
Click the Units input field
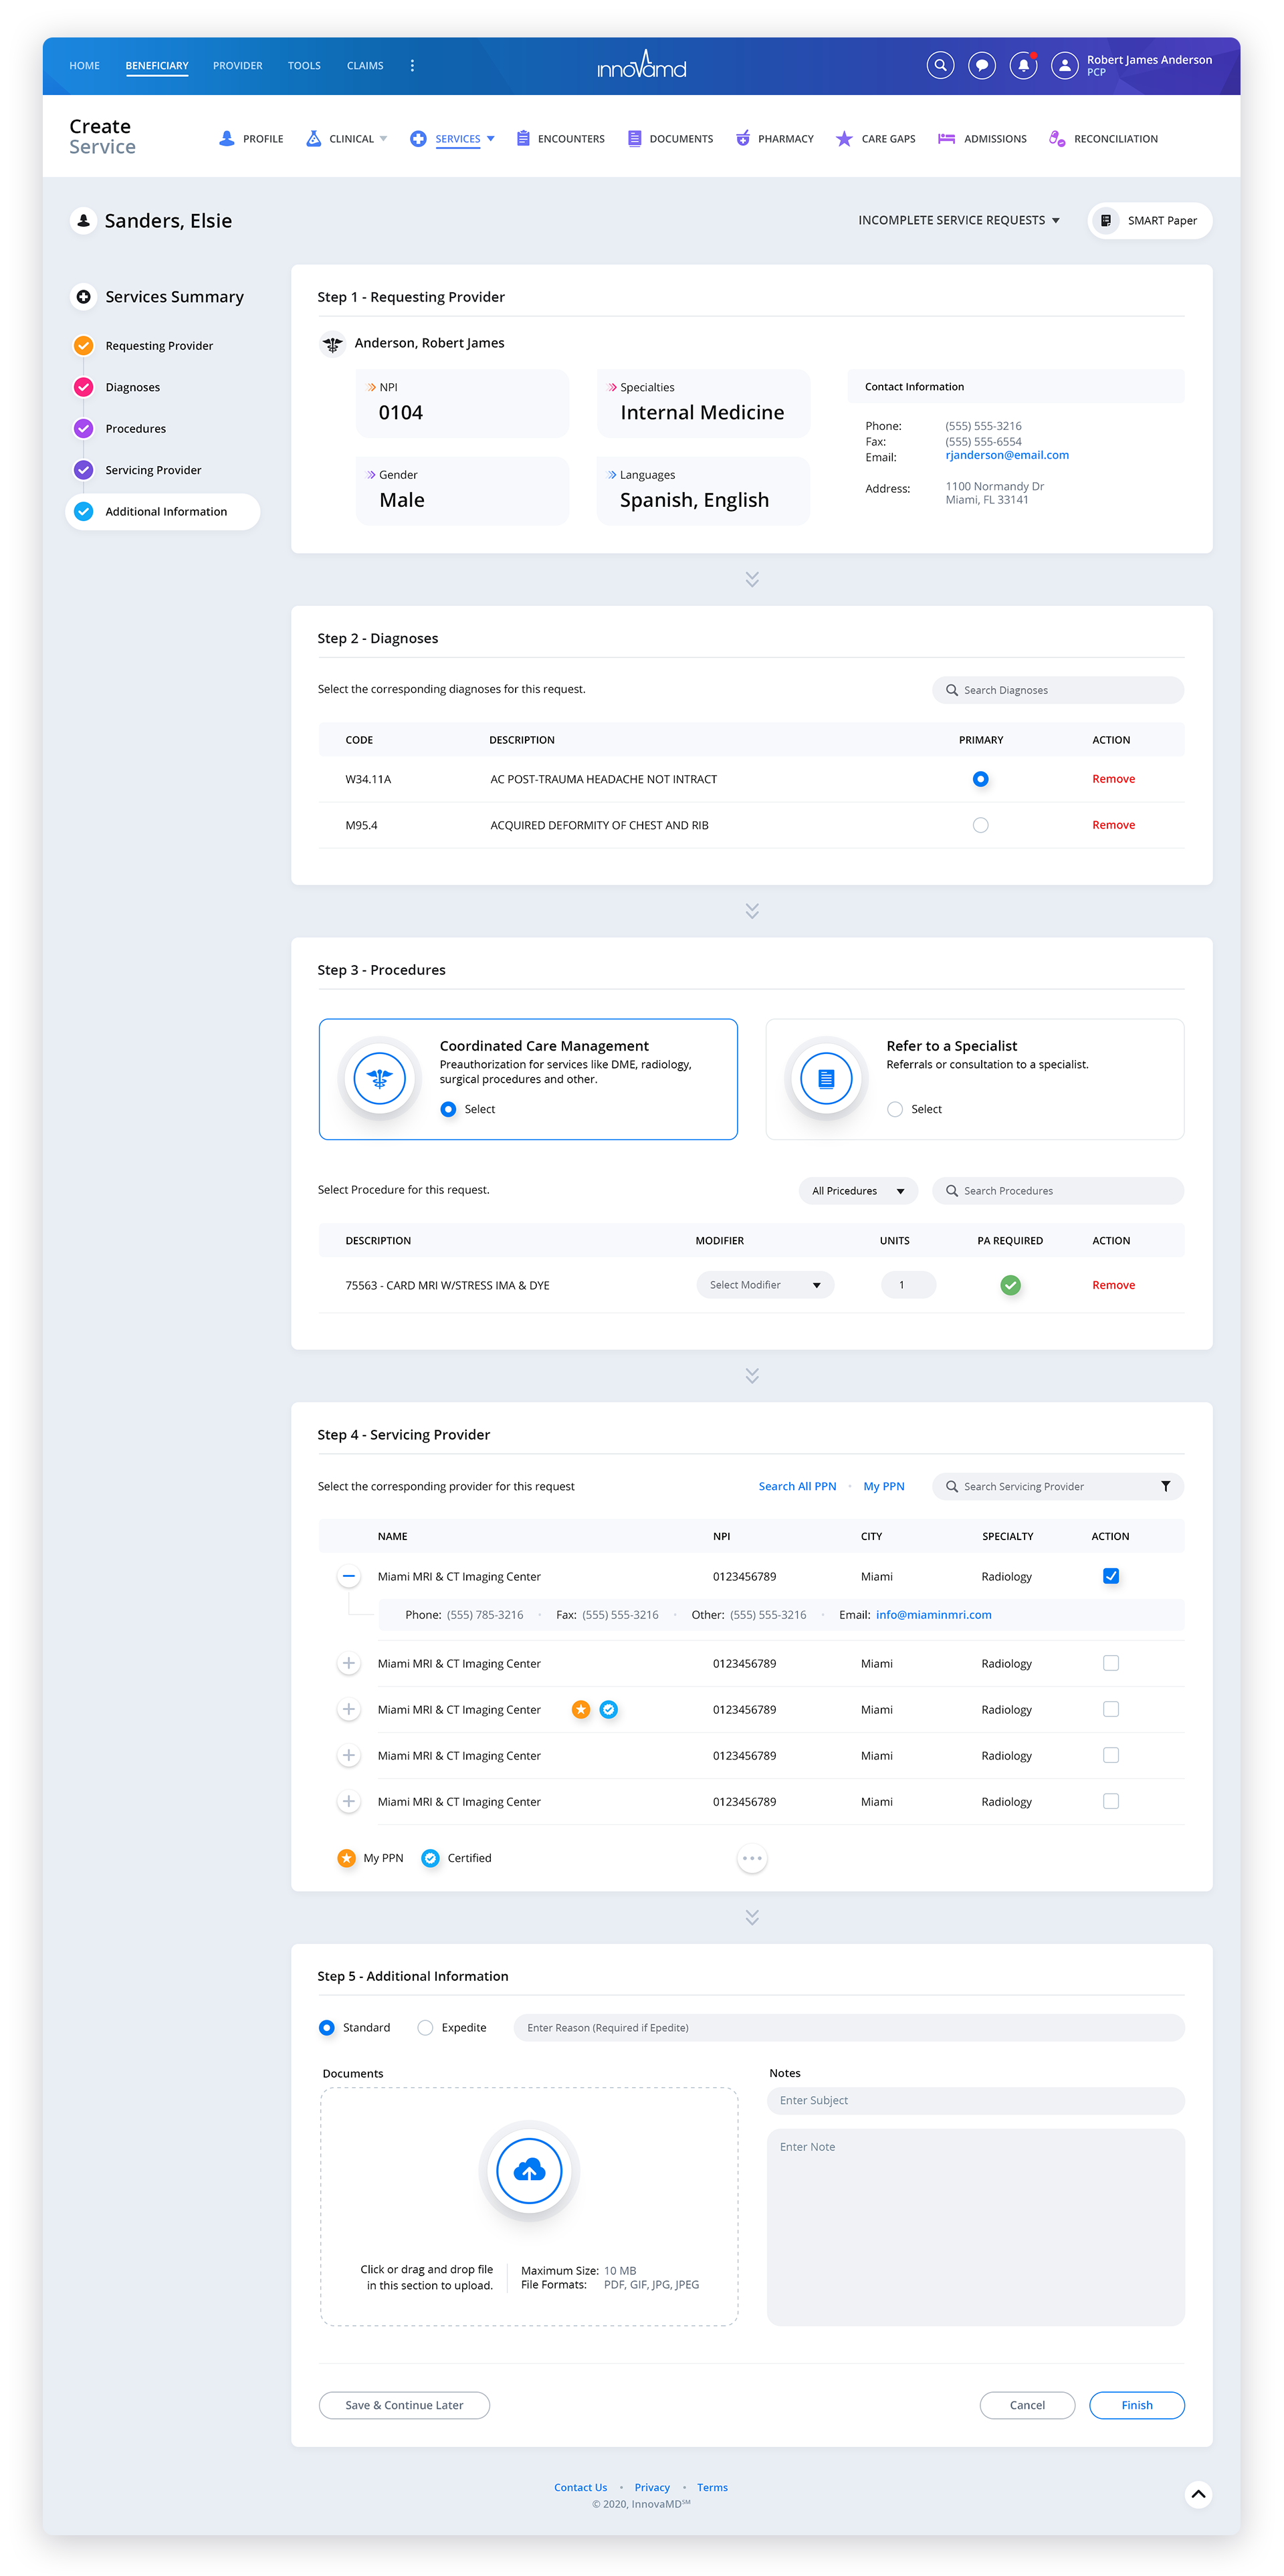tap(907, 1284)
